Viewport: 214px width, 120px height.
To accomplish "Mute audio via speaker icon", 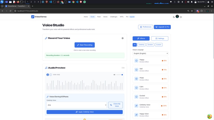I will click(114, 75).
